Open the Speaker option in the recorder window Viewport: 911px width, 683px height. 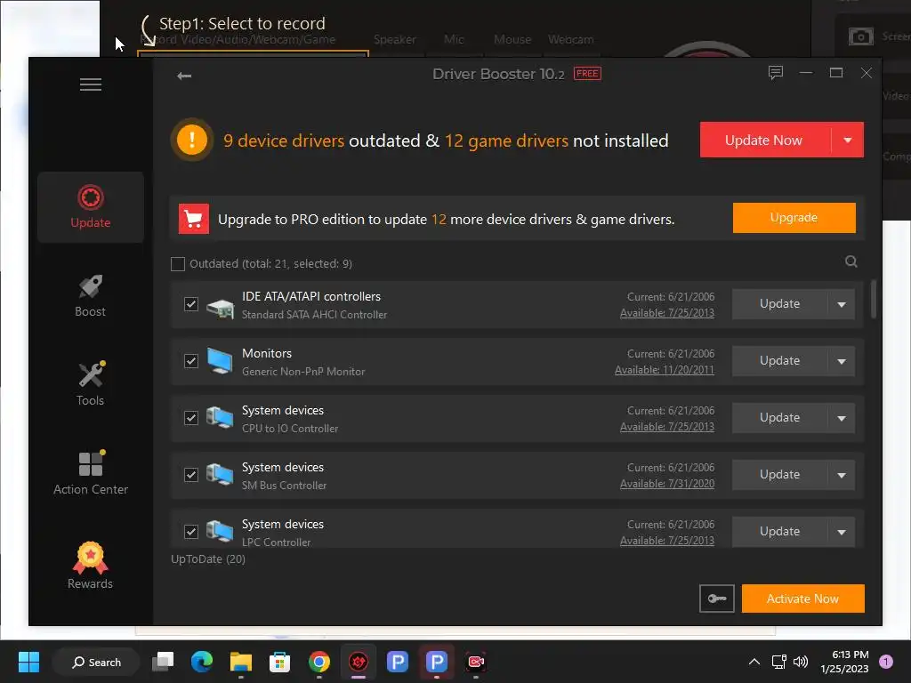pos(394,39)
